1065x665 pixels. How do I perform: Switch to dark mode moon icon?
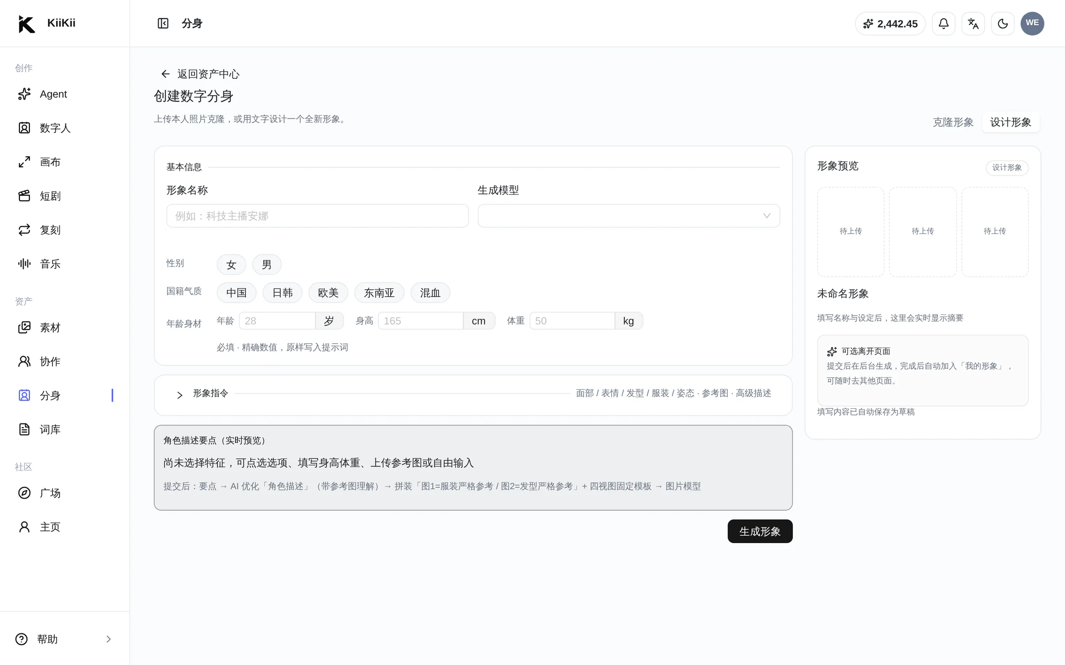tap(1003, 23)
